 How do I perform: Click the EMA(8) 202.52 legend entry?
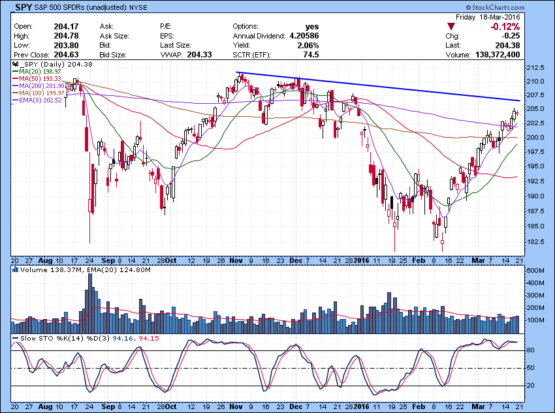pos(40,100)
